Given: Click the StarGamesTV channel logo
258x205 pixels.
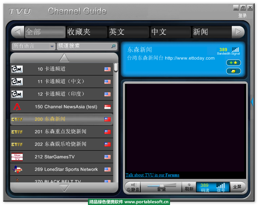Looking at the screenshot, I should click(x=17, y=157).
